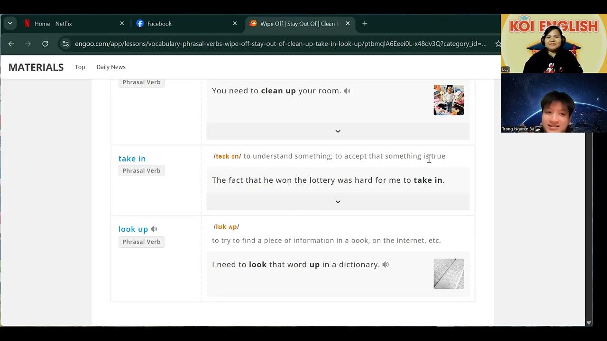Click the look up phonetic transcription
Screen dimensions: 607x341
click(226, 227)
